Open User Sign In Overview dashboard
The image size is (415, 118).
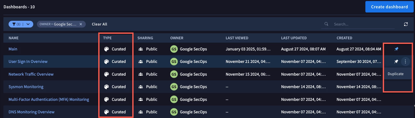tap(28, 62)
